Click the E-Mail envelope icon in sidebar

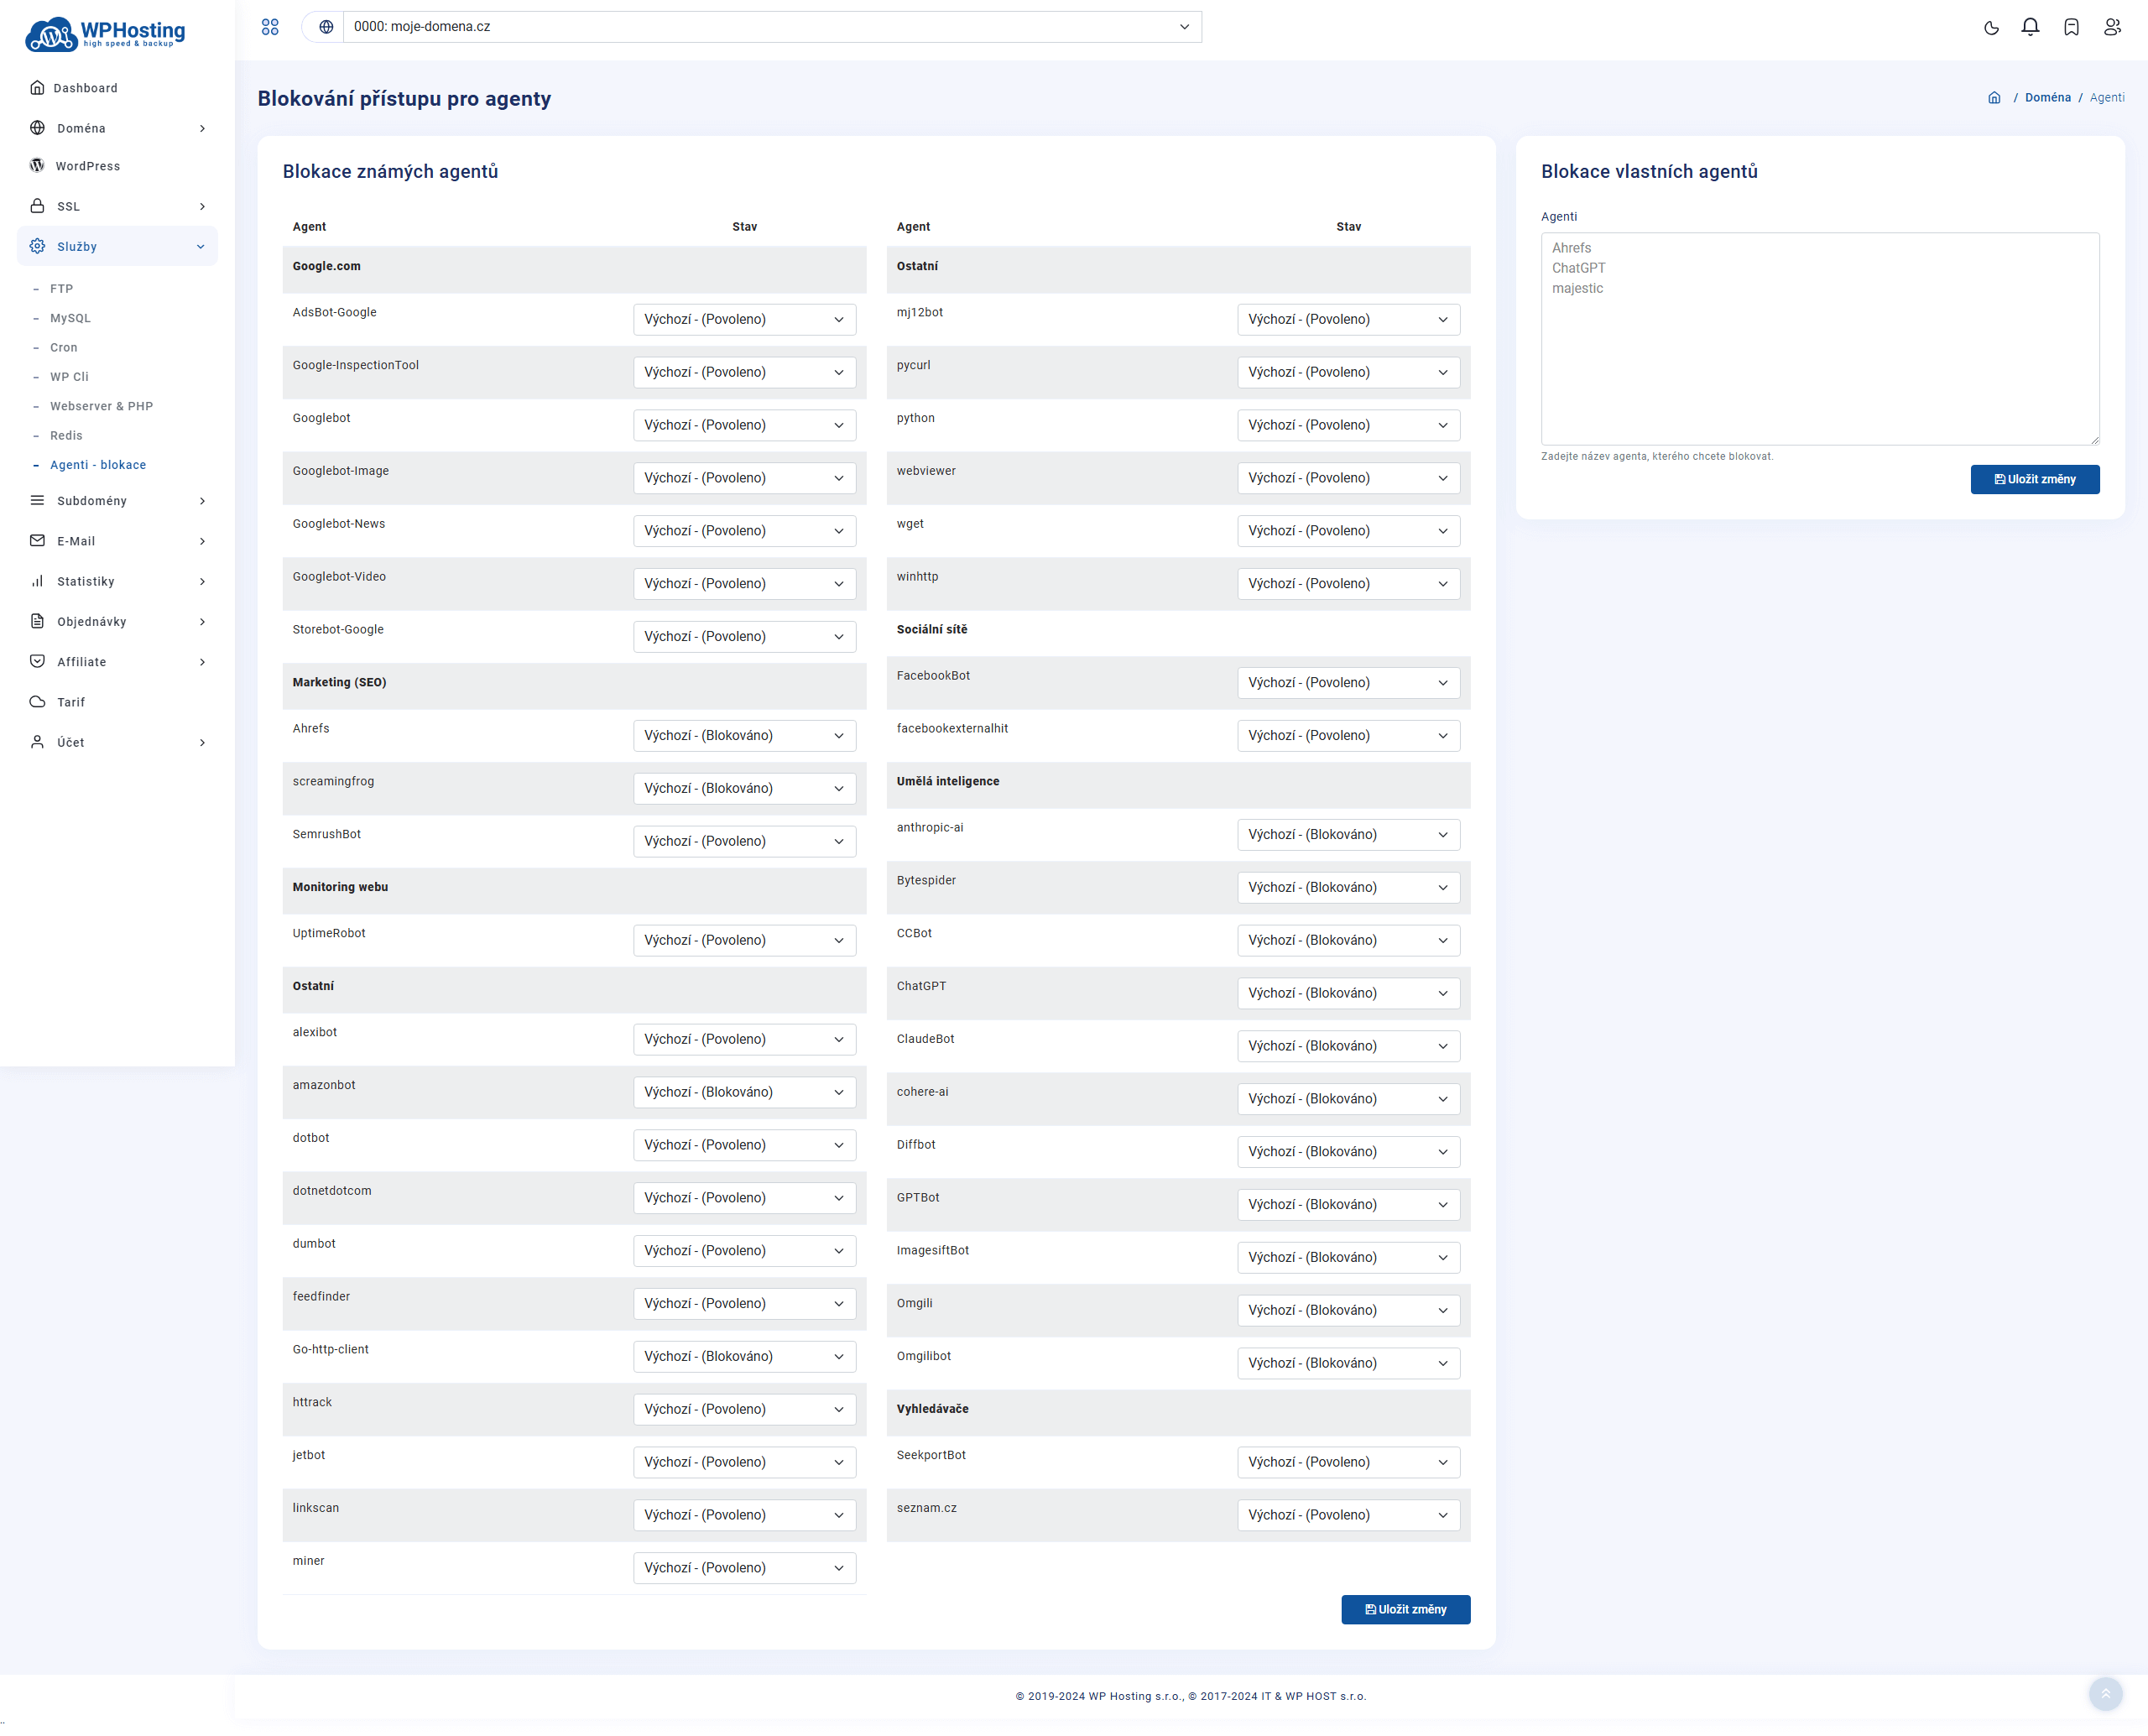pyautogui.click(x=37, y=540)
